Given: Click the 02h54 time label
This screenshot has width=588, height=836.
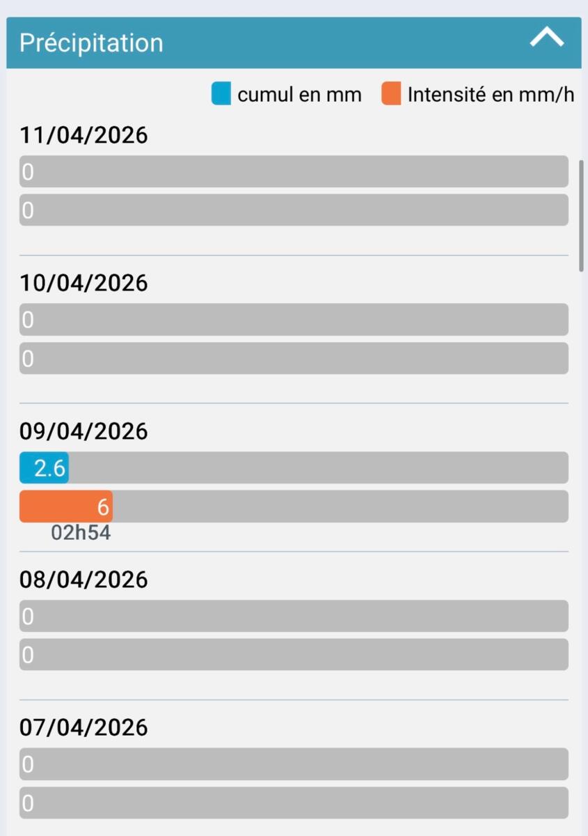Looking at the screenshot, I should click(81, 533).
